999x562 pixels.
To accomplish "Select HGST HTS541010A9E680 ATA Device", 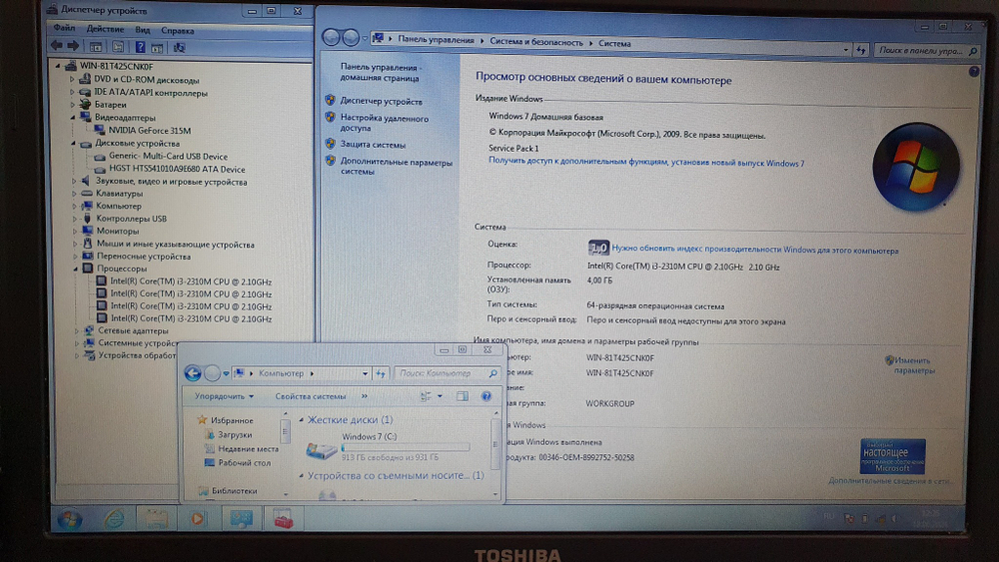I will [x=177, y=170].
